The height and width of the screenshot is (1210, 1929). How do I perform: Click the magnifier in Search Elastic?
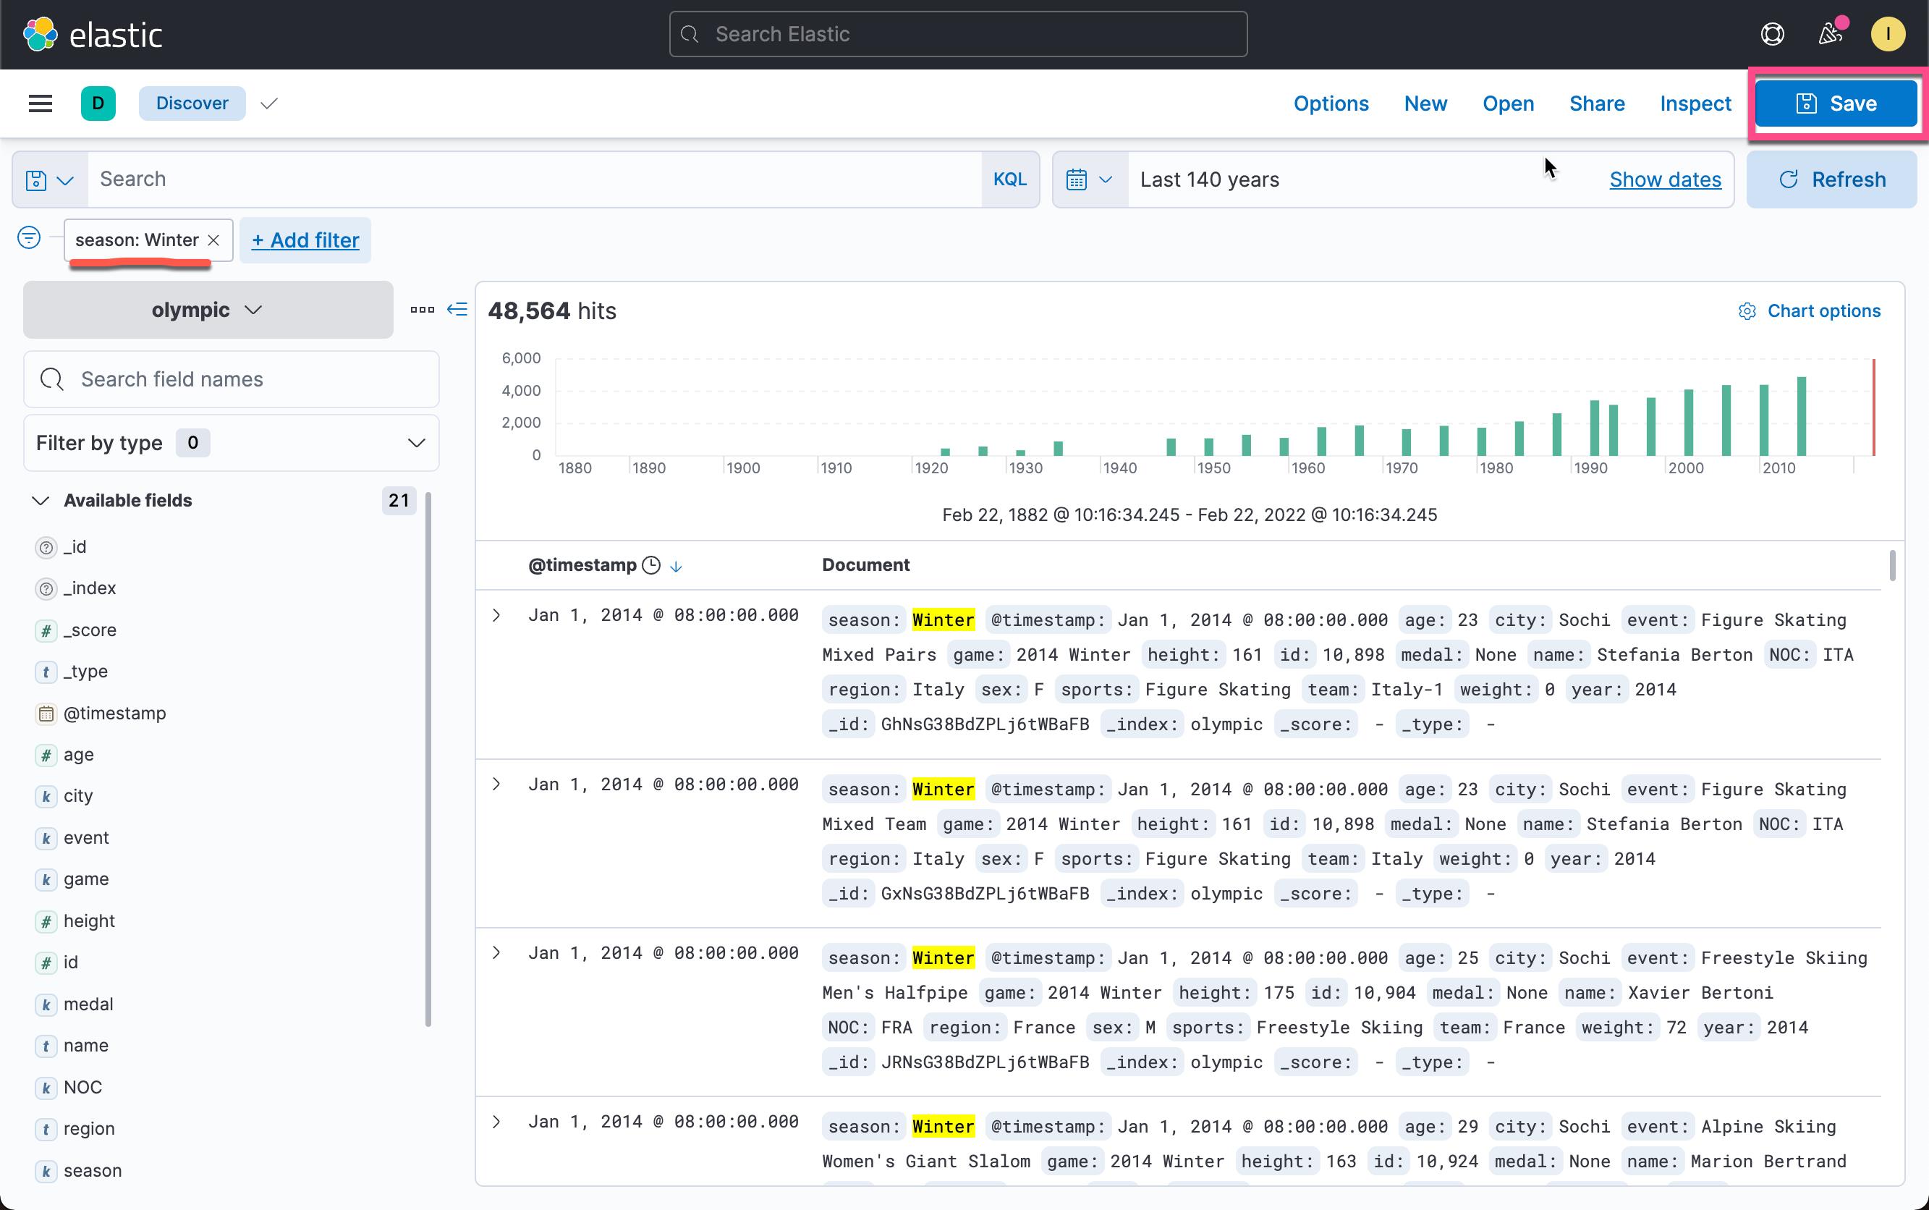coord(690,35)
